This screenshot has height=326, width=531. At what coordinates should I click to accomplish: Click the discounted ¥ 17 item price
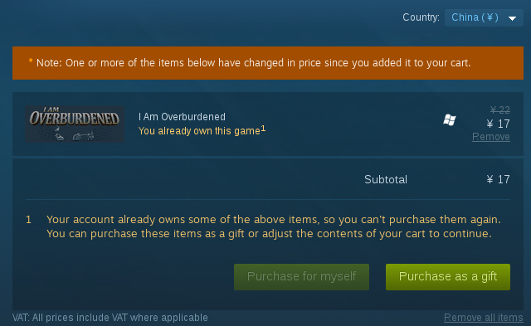point(498,124)
